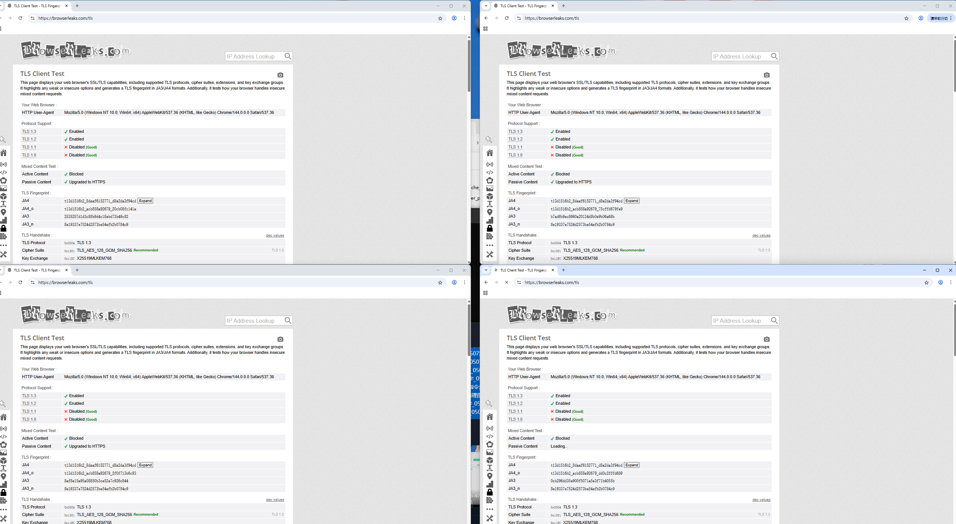View site information icon in top-left address bar
The image size is (956, 524).
33,18
